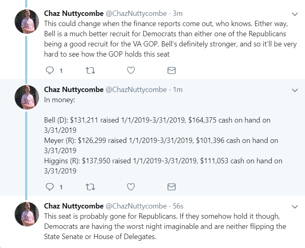Image resolution: width=305 pixels, height=248 pixels.
Task: Retweet the finance reports tweet
Action: pyautogui.click(x=91, y=70)
